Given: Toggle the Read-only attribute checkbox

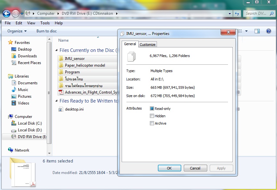Looking at the screenshot, I should point(152,109).
